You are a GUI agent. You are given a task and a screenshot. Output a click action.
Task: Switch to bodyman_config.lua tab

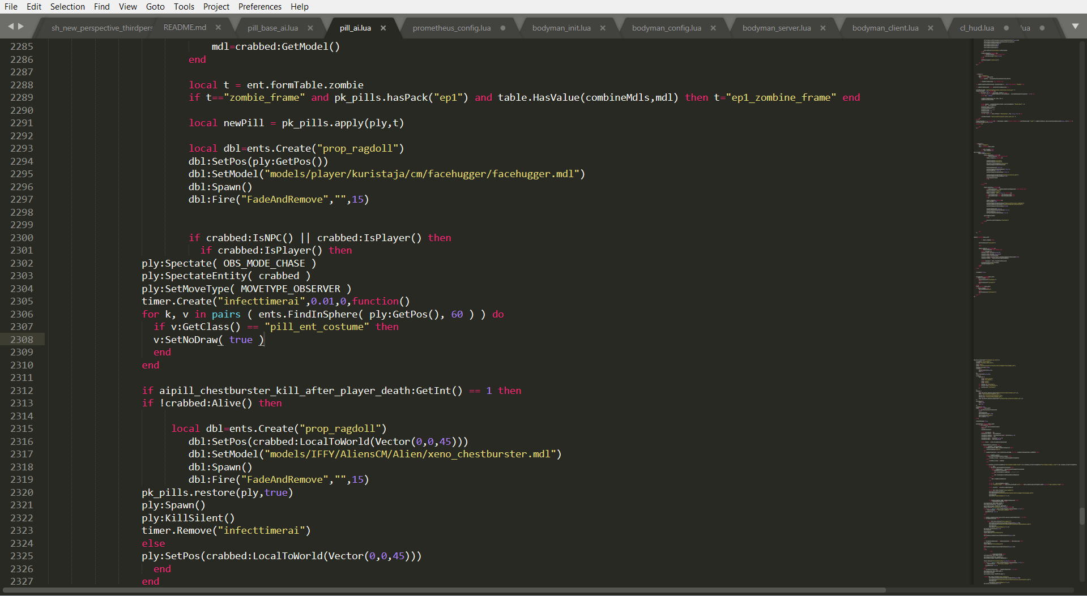(x=666, y=28)
